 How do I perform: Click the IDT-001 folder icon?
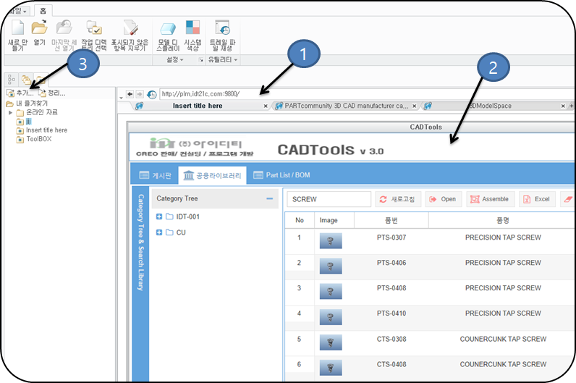click(x=169, y=216)
